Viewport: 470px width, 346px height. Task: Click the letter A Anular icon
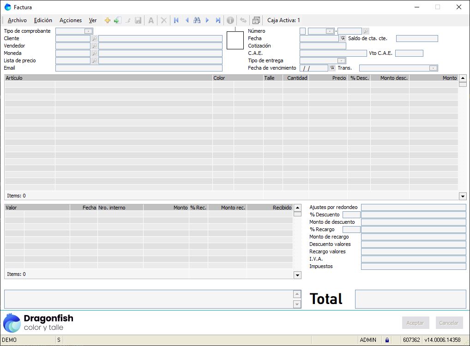coord(151,20)
